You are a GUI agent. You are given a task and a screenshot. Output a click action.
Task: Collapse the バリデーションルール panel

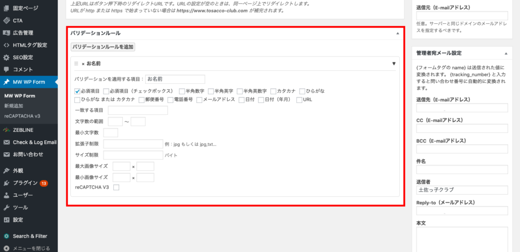(398, 33)
